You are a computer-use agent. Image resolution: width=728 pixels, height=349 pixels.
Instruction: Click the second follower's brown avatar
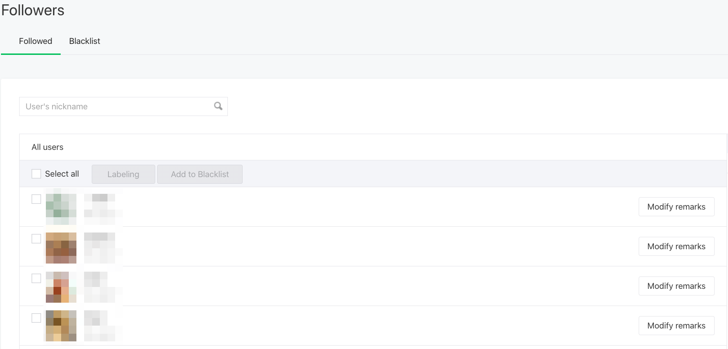pos(61,248)
